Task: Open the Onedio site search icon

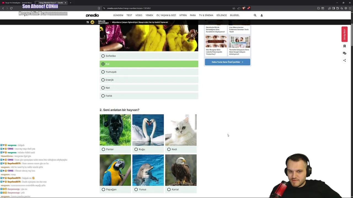Action: tap(255, 15)
